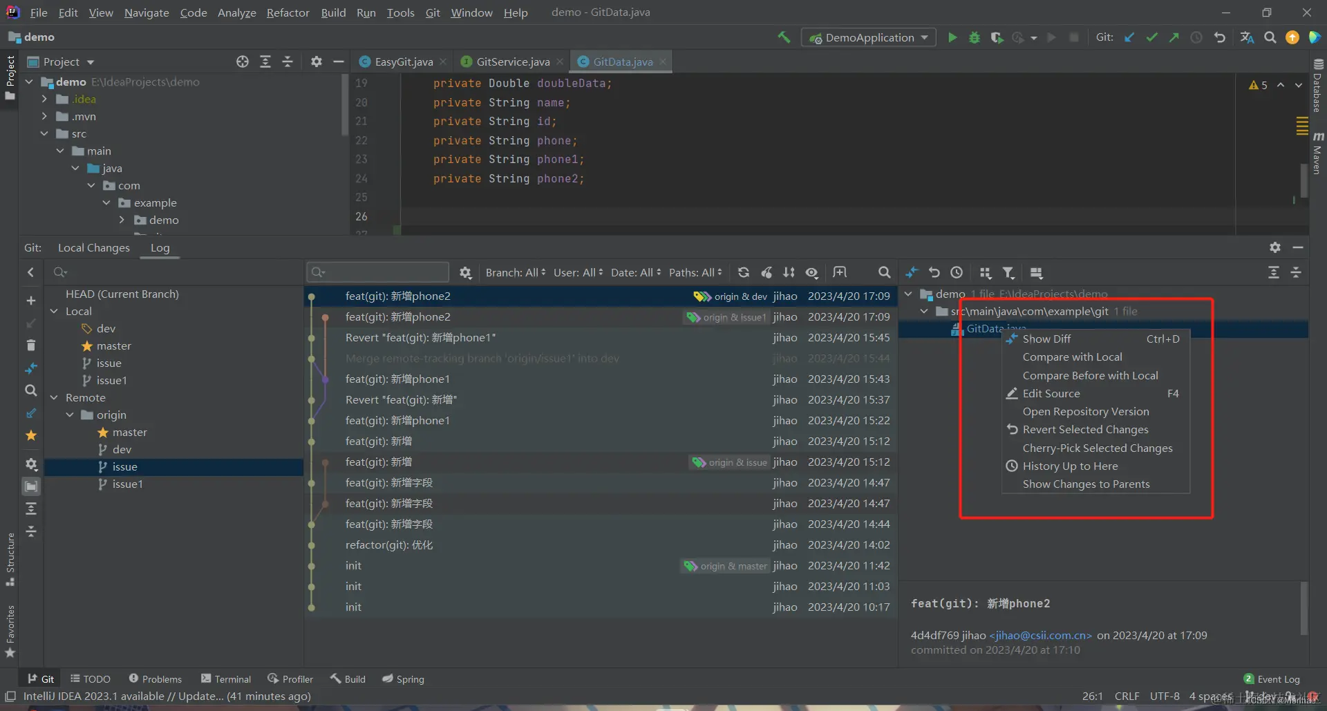Screen dimensions: 1327x711
Task: Click Select Opened File target icon in Project panel
Action: point(243,61)
